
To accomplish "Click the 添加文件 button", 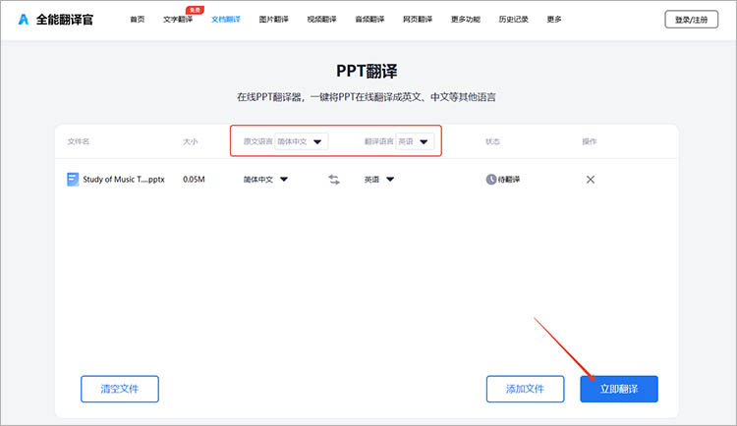I will 525,389.
